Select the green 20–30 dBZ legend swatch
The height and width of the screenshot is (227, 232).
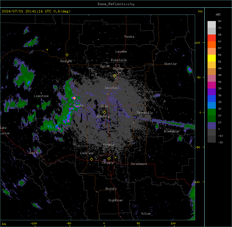point(212,112)
